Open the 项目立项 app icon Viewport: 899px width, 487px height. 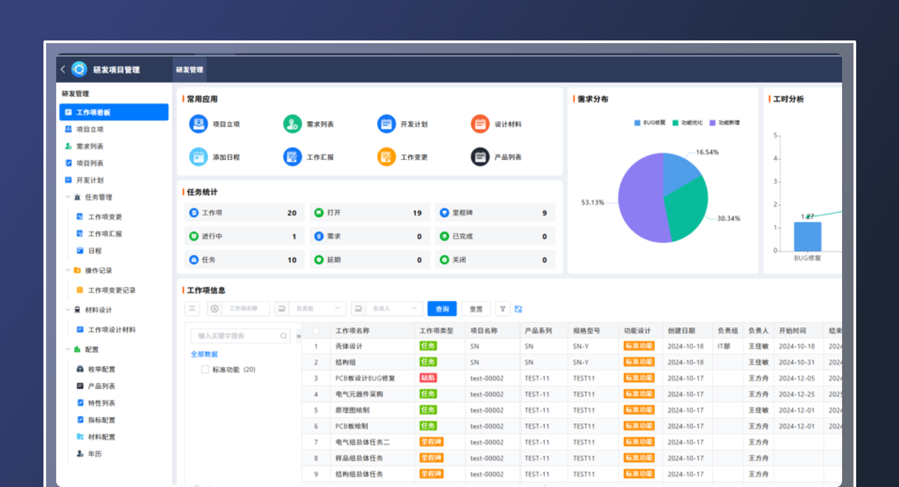tap(199, 124)
